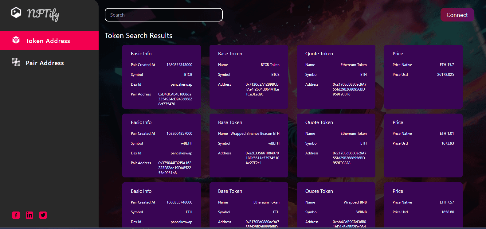Click the Token Search Results heading
Screen dimensions: 486x229
[139, 36]
